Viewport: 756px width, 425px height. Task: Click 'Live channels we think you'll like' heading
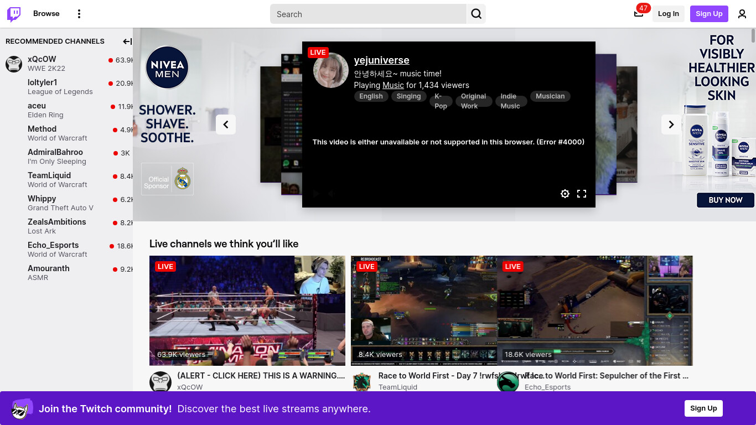coord(224,244)
